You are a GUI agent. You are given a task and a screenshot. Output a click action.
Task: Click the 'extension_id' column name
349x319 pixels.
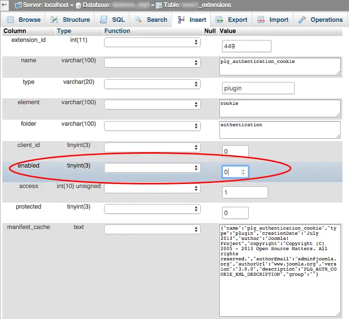28,40
